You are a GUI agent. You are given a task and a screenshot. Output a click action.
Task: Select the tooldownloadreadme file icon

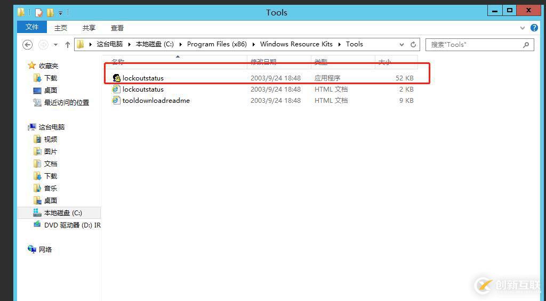(116, 100)
